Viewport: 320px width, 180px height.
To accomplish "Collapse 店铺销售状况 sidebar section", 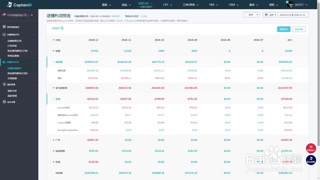I will (34, 35).
